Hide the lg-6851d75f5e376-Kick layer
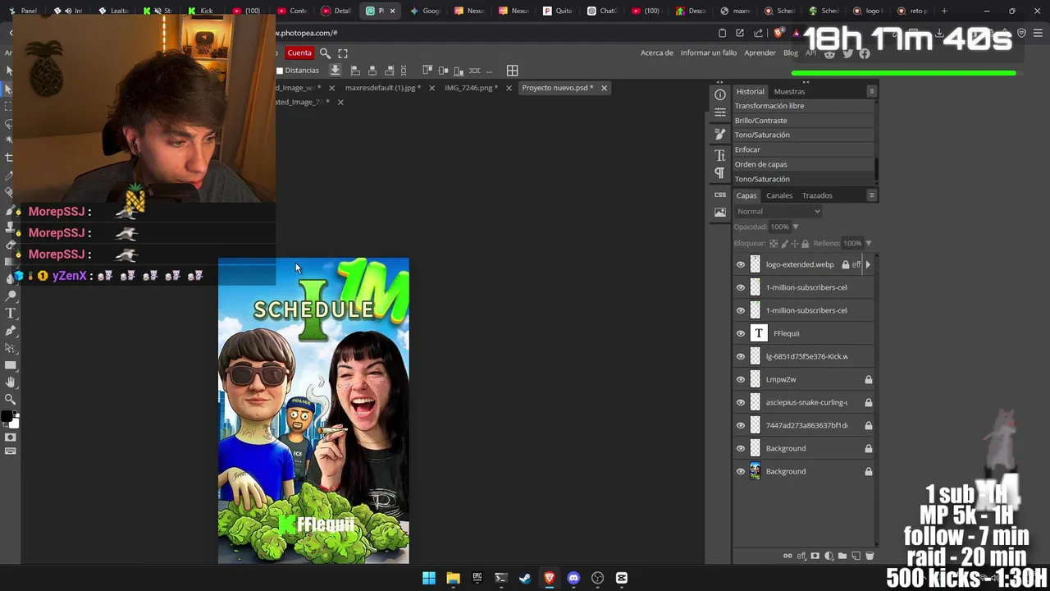 [741, 356]
